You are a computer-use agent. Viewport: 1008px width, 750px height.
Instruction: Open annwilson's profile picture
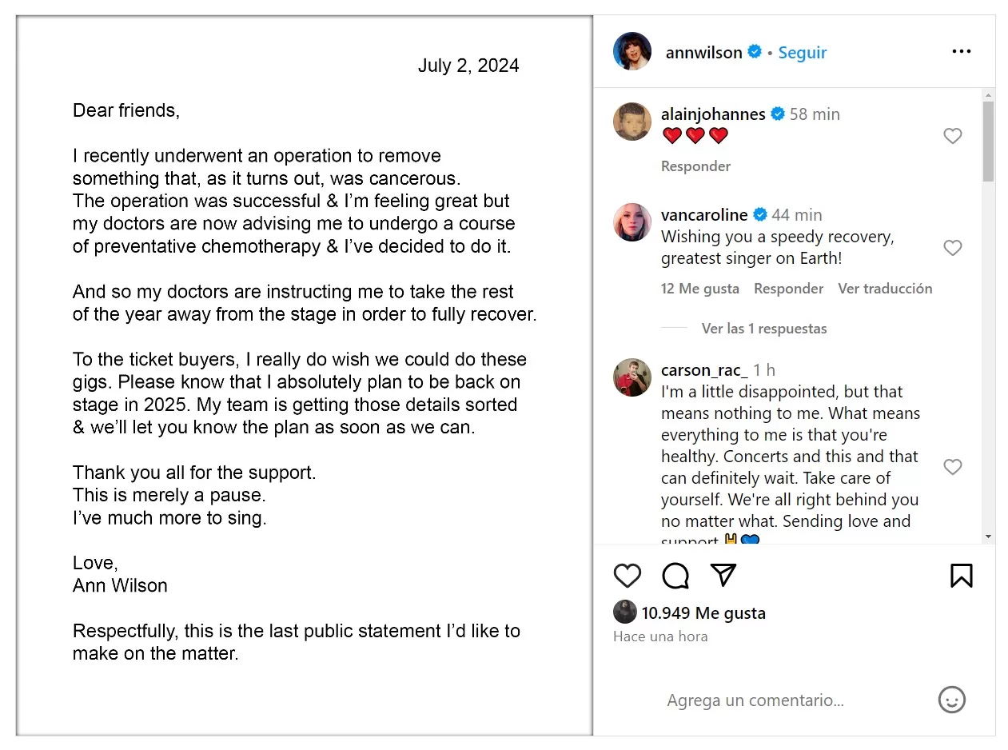[631, 51]
